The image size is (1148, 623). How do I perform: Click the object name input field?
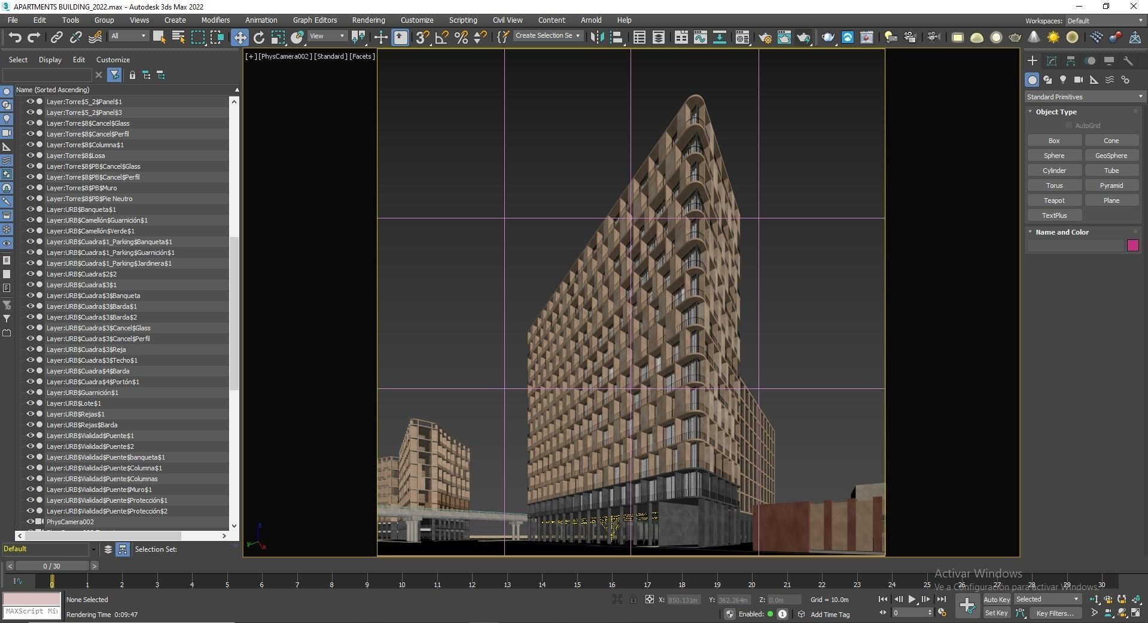pyautogui.click(x=1076, y=245)
